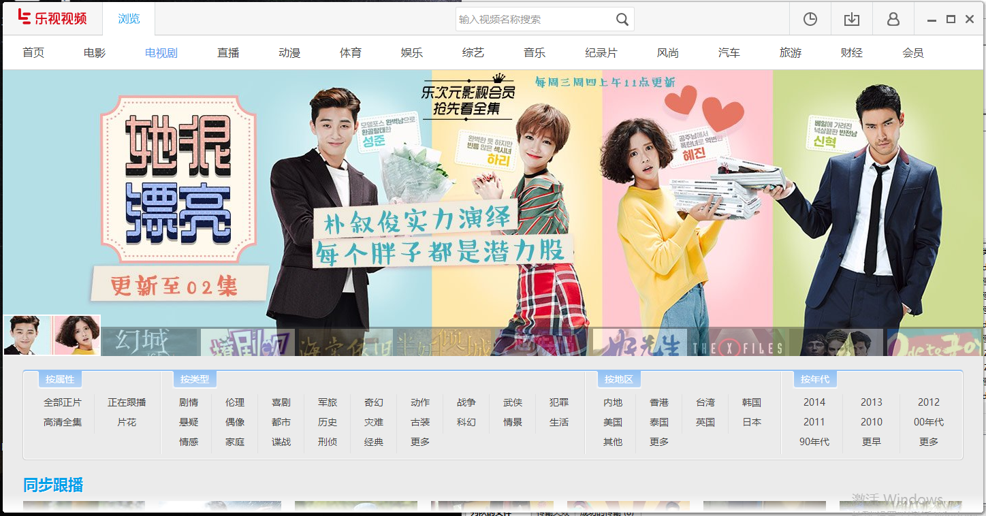Switch to the 浏览 tab
The height and width of the screenshot is (516, 986).
point(129,19)
